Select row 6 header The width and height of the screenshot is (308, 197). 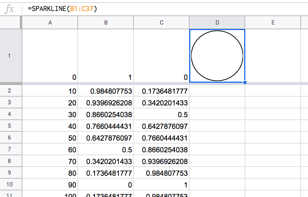(x=9, y=137)
